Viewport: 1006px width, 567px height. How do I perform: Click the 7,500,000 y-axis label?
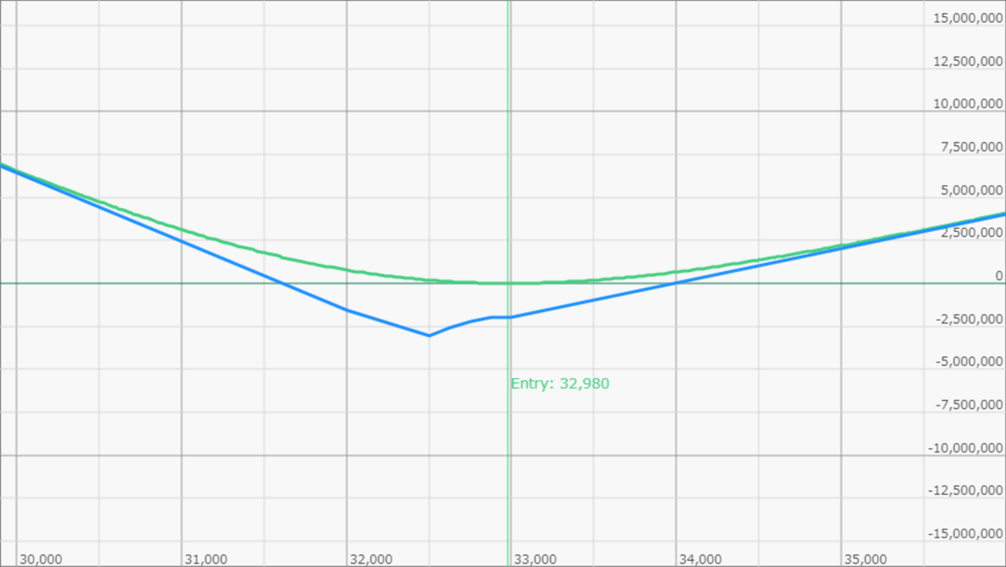972,147
